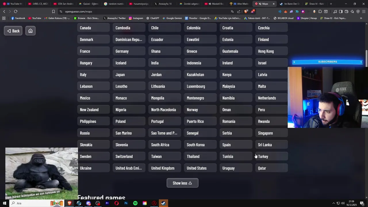Open Adobe Premiere Pro from the taskbar
Screen dimensions: 368x207
point(107,203)
